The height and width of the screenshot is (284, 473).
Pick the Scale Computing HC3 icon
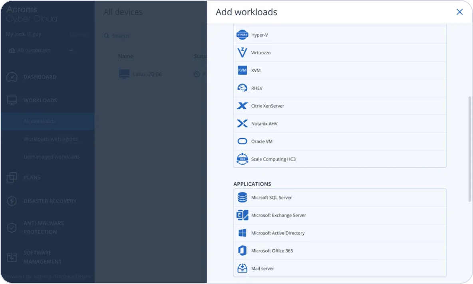pyautogui.click(x=242, y=159)
